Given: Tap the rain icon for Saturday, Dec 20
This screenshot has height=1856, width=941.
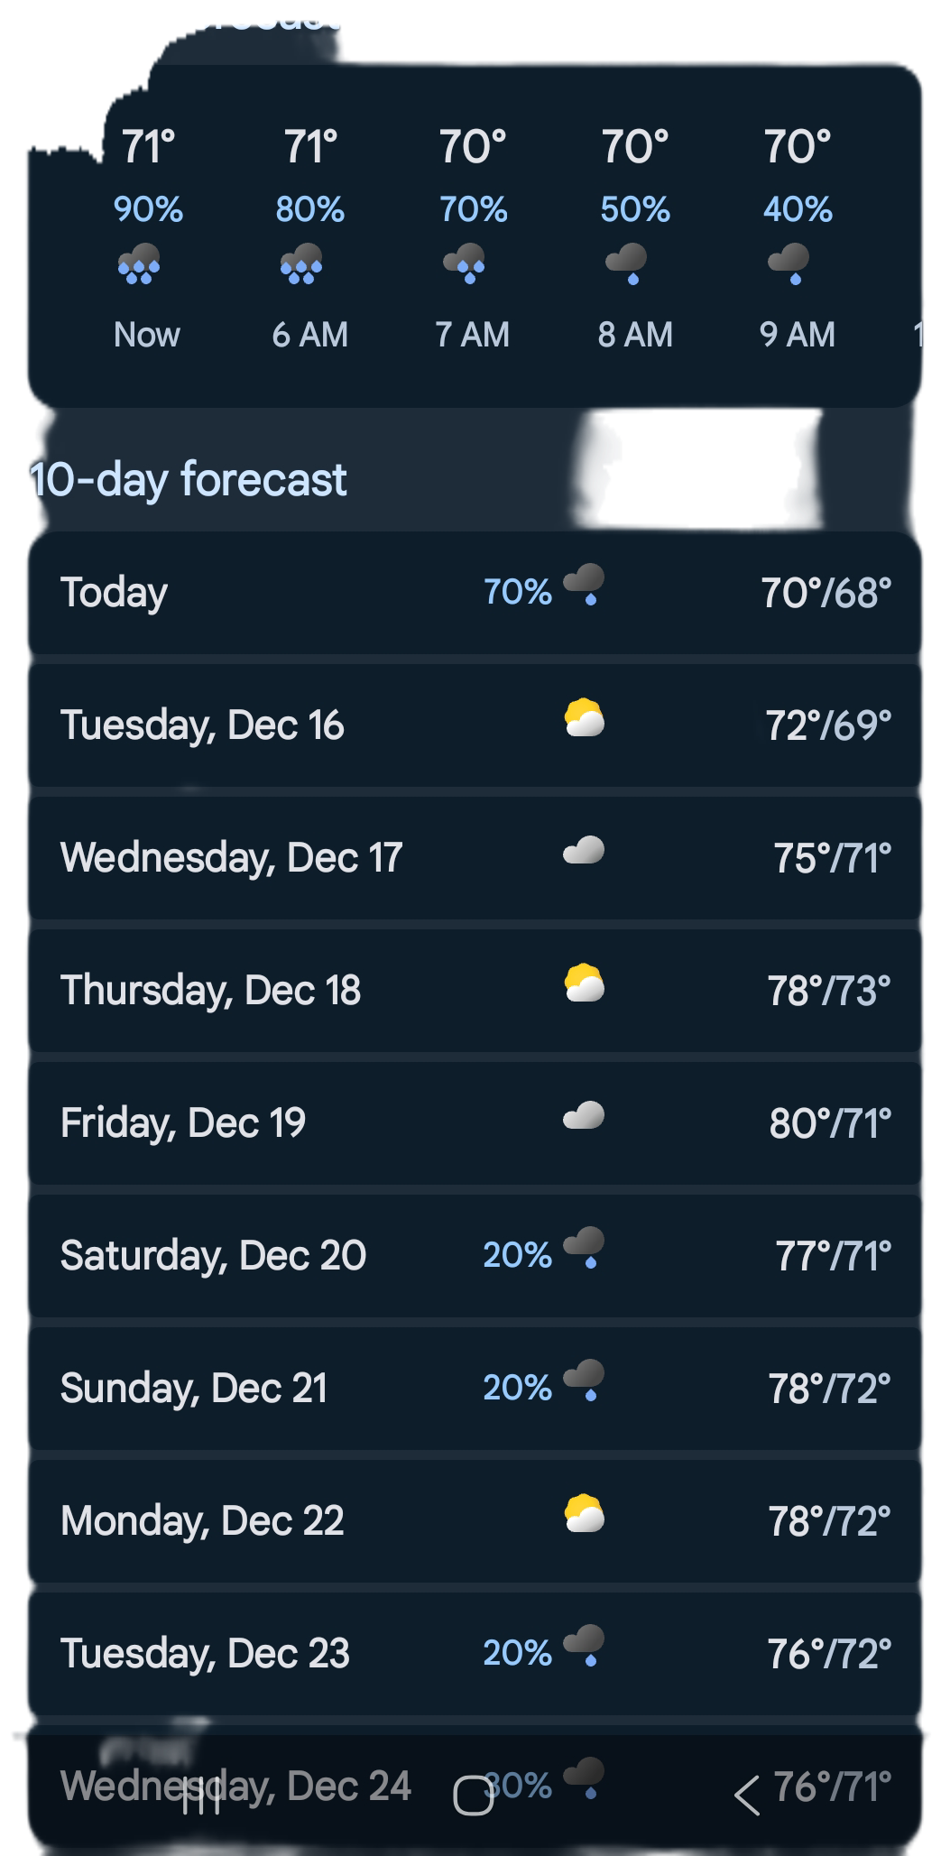Looking at the screenshot, I should [x=585, y=1249].
